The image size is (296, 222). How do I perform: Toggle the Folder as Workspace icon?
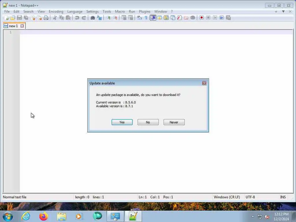186,18
